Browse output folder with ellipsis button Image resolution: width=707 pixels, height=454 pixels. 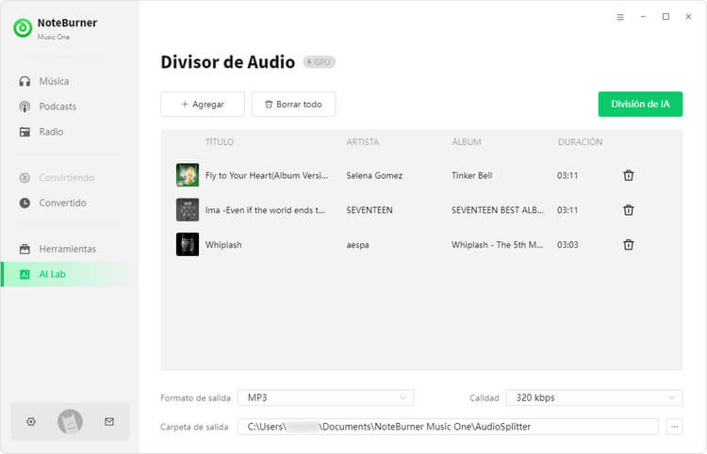click(x=674, y=427)
